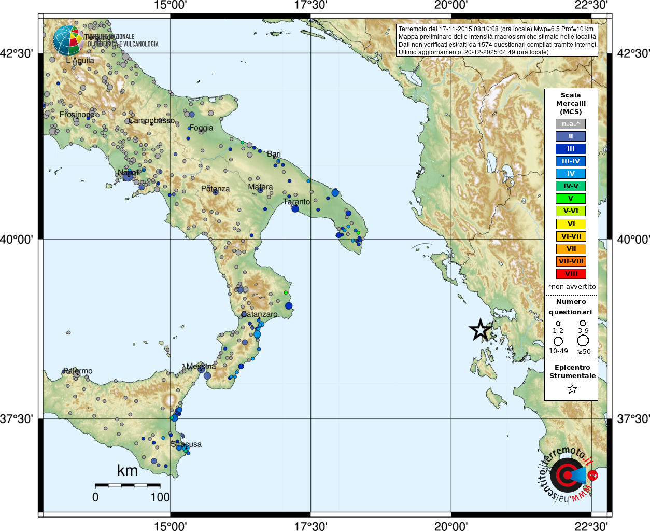The height and width of the screenshot is (531, 650).
Task: Click the light-blue IV legend swatch
Action: (x=571, y=174)
